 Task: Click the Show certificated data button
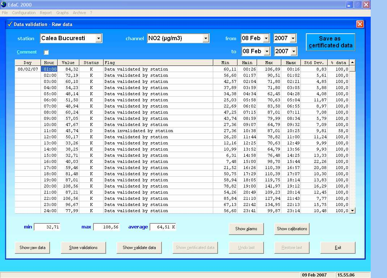click(x=195, y=247)
